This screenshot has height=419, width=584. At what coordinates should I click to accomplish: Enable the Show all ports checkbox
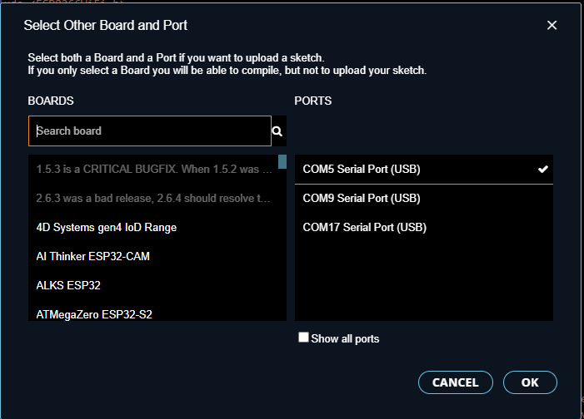(x=303, y=338)
